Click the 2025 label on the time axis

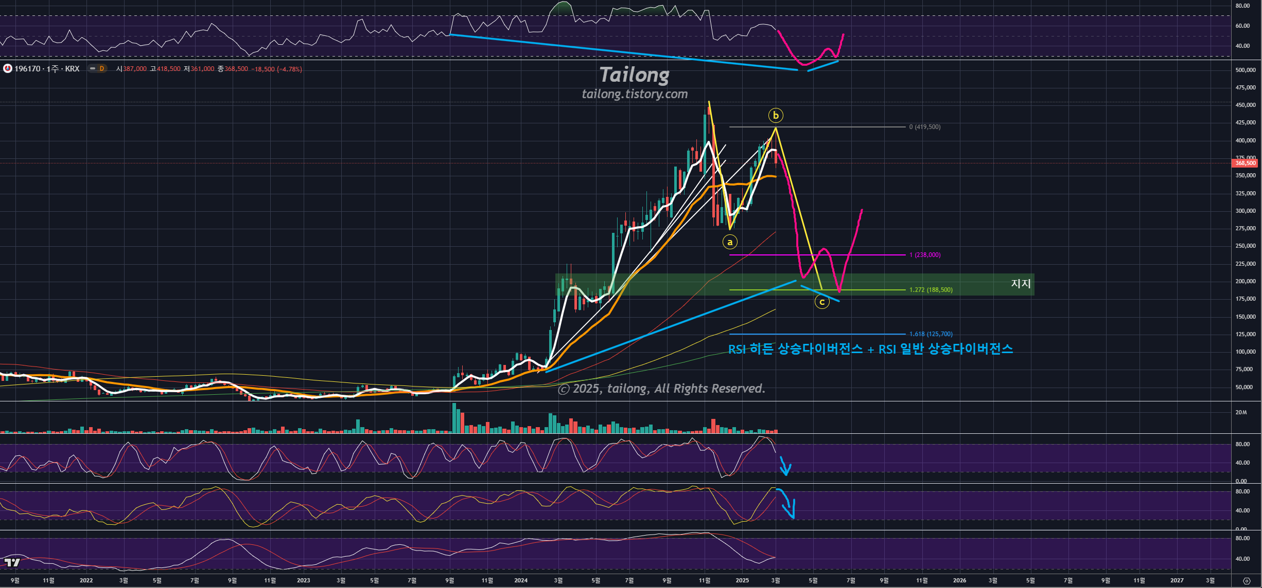click(742, 580)
